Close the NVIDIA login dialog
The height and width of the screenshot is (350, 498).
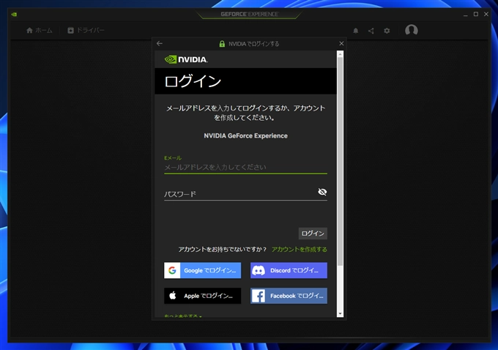341,43
